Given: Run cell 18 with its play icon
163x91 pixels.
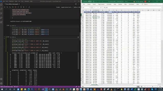Looking at the screenshot, I should (x=11, y=26).
